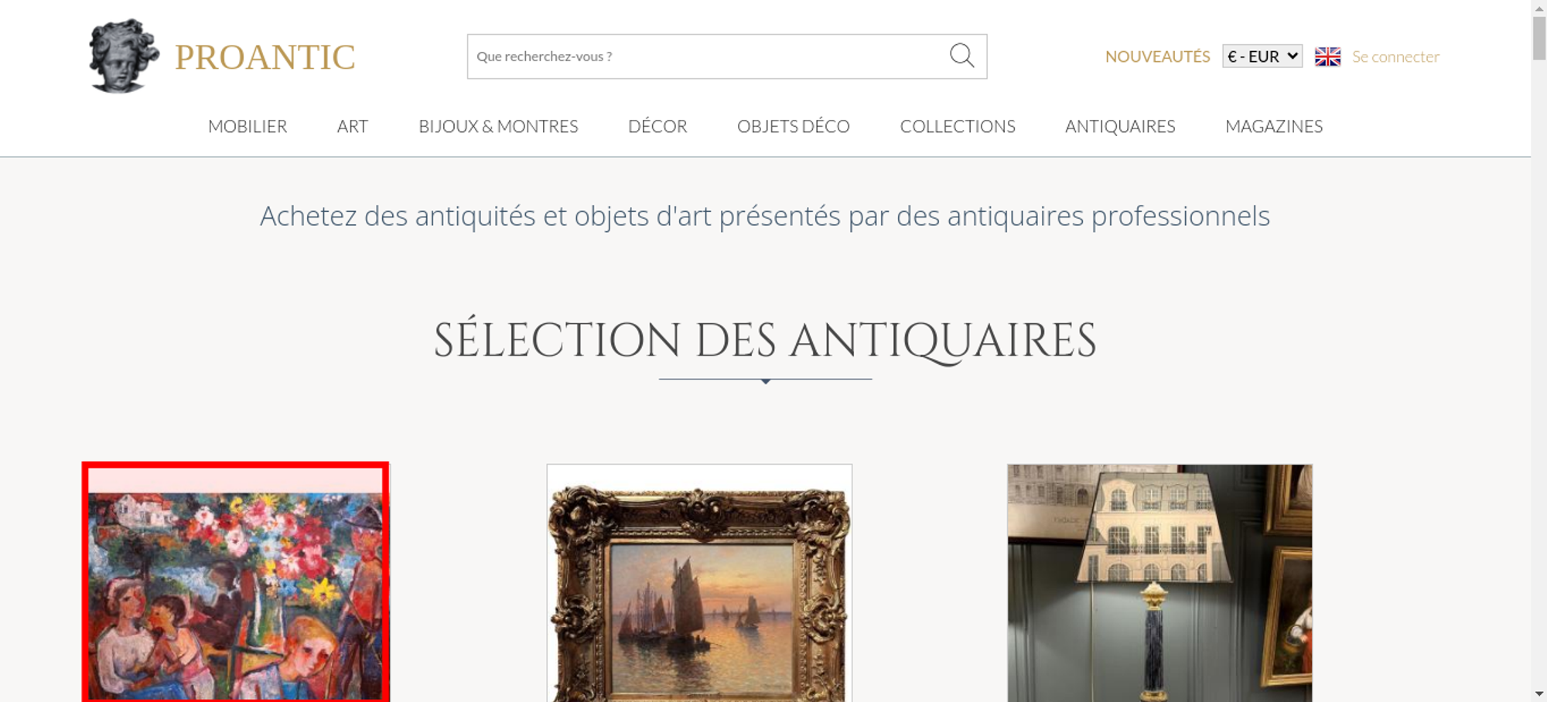Image resolution: width=1547 pixels, height=702 pixels.
Task: Open the gilt-framed sailing ships painting thumbnail
Action: 699,583
